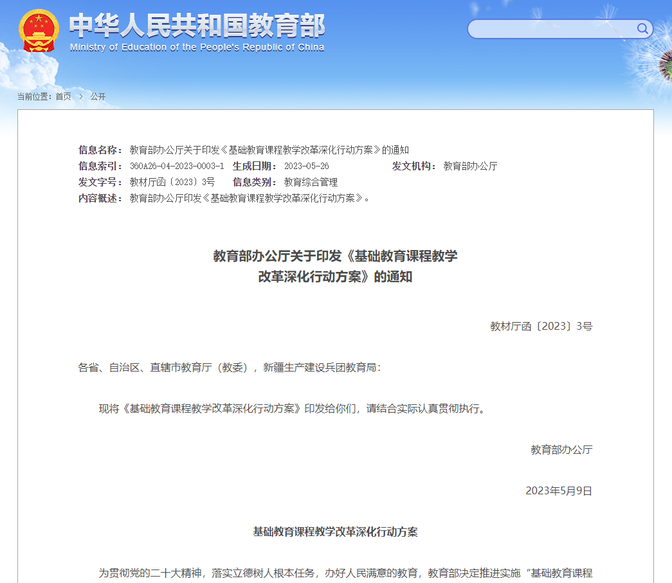Click the 中华人民共和国教育部 site title
The image size is (672, 583).
pyautogui.click(x=197, y=26)
